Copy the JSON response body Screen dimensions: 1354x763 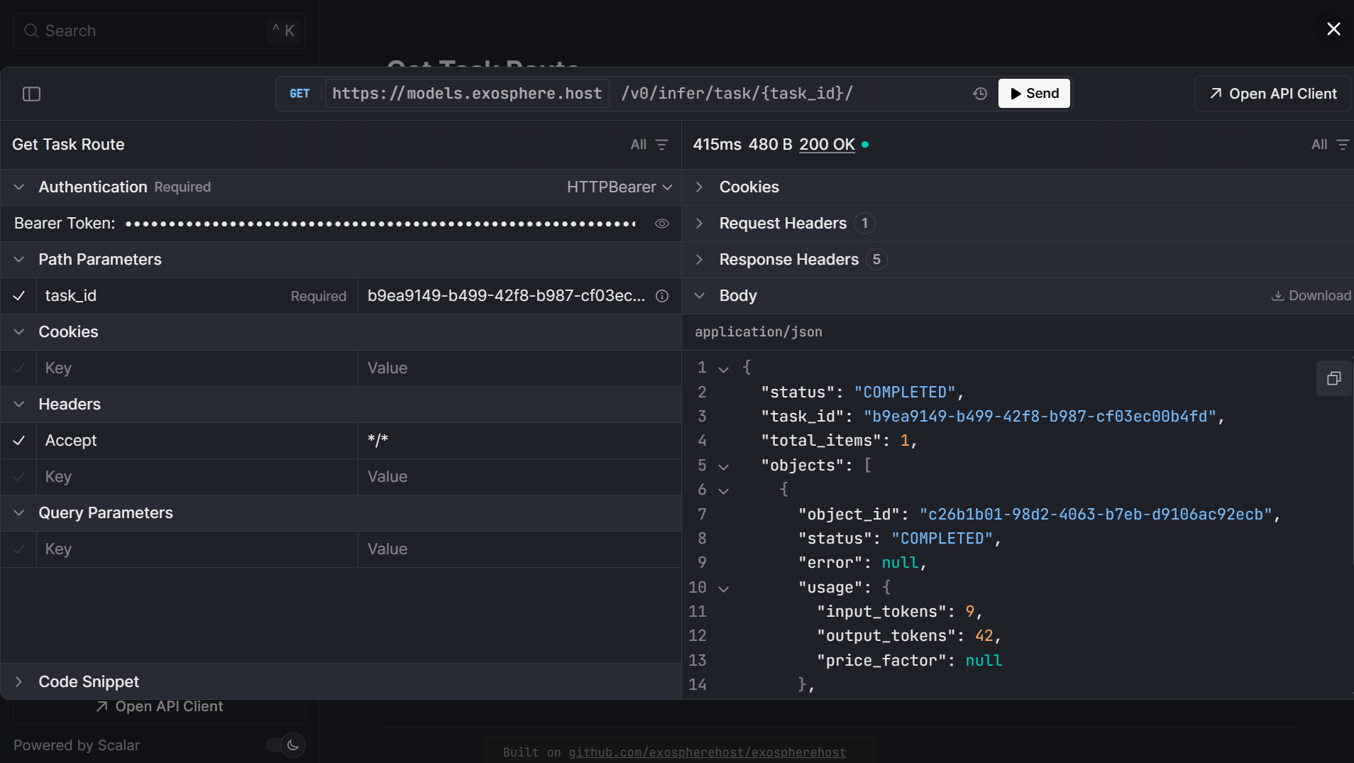[x=1333, y=378]
